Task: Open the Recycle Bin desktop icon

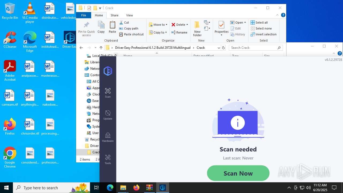Action: pyautogui.click(x=10, y=11)
